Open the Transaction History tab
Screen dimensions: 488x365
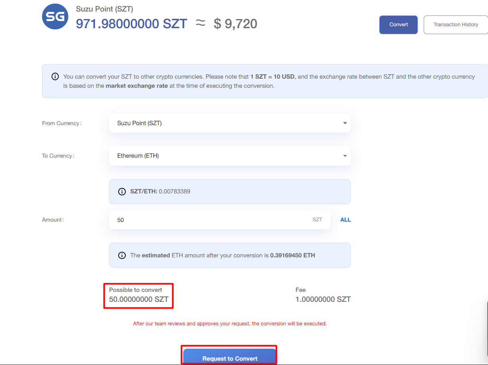(455, 25)
